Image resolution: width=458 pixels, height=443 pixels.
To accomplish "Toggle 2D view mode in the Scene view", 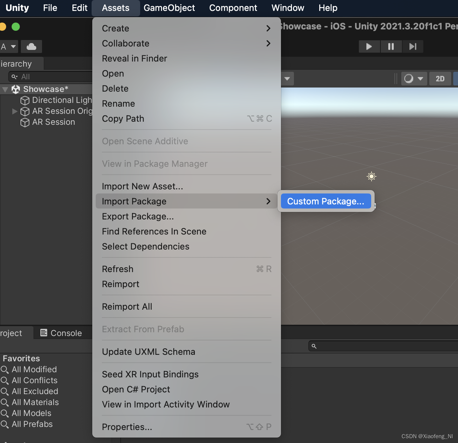I will (440, 79).
